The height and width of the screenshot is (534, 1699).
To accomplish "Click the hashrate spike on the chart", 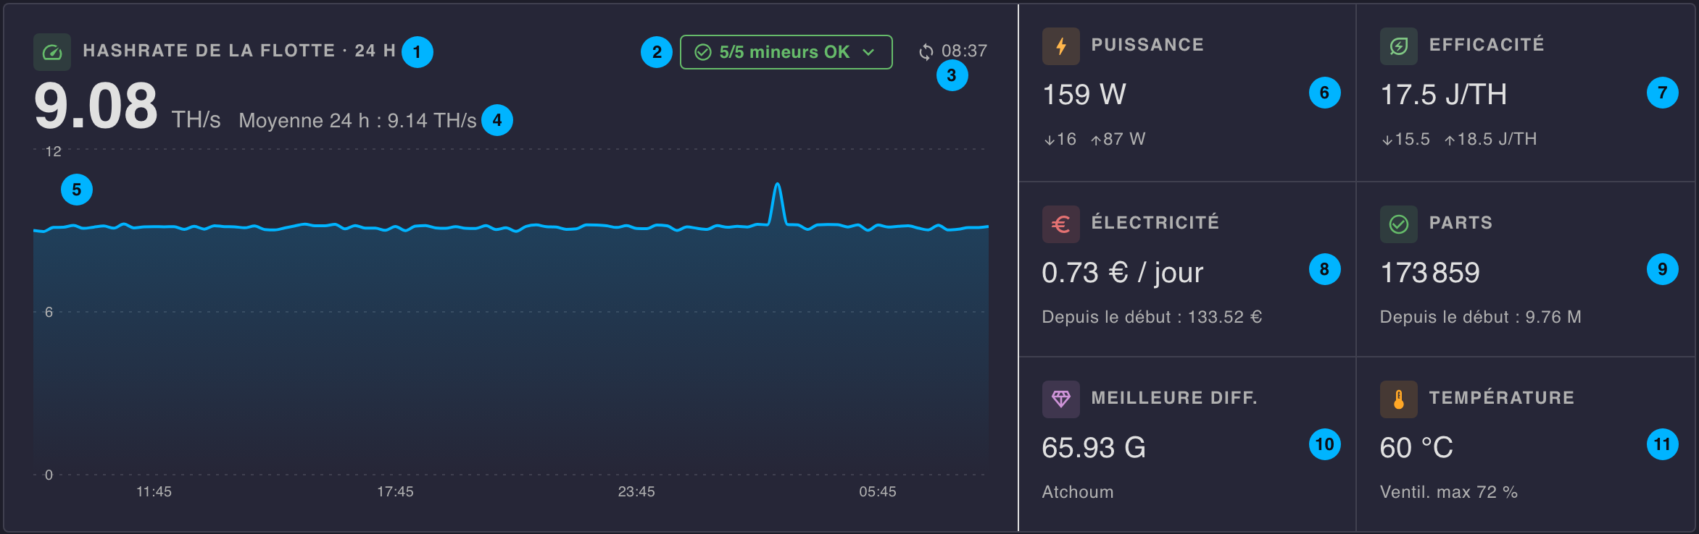I will pyautogui.click(x=777, y=203).
